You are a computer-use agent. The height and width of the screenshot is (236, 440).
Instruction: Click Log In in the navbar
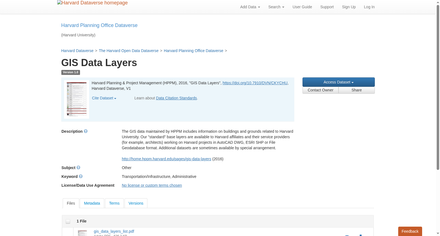pyautogui.click(x=369, y=7)
